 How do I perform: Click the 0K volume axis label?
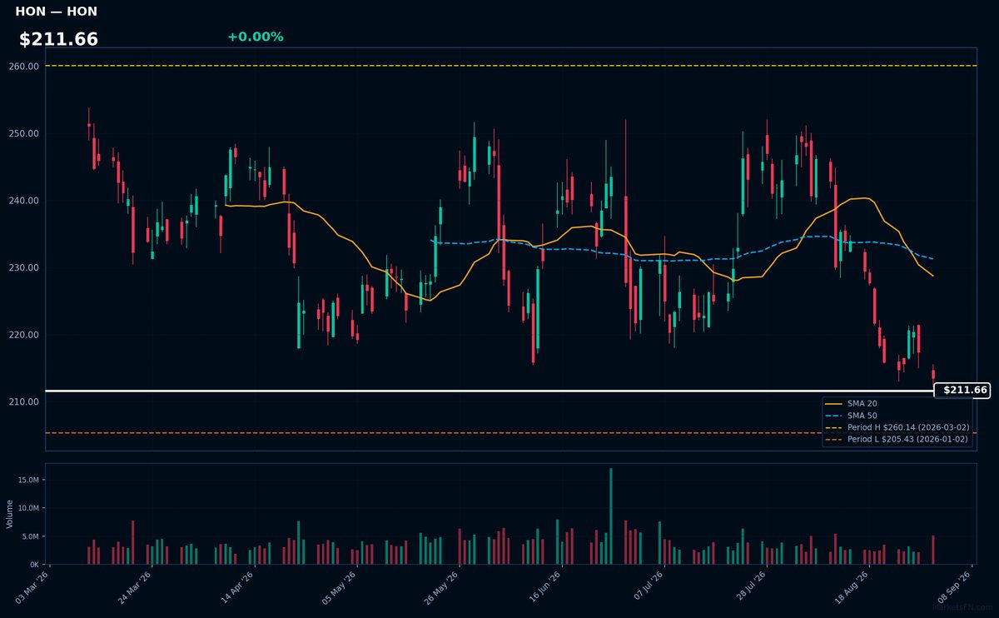(x=34, y=565)
